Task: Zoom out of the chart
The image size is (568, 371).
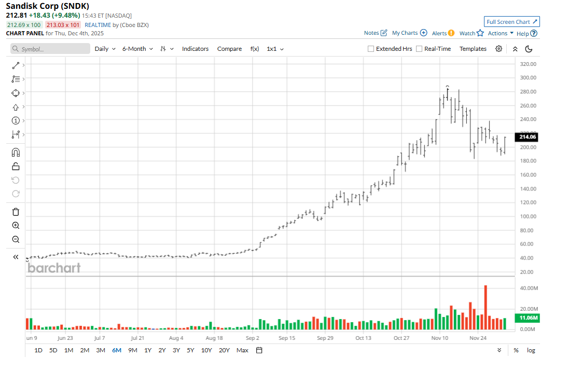Action: point(16,240)
